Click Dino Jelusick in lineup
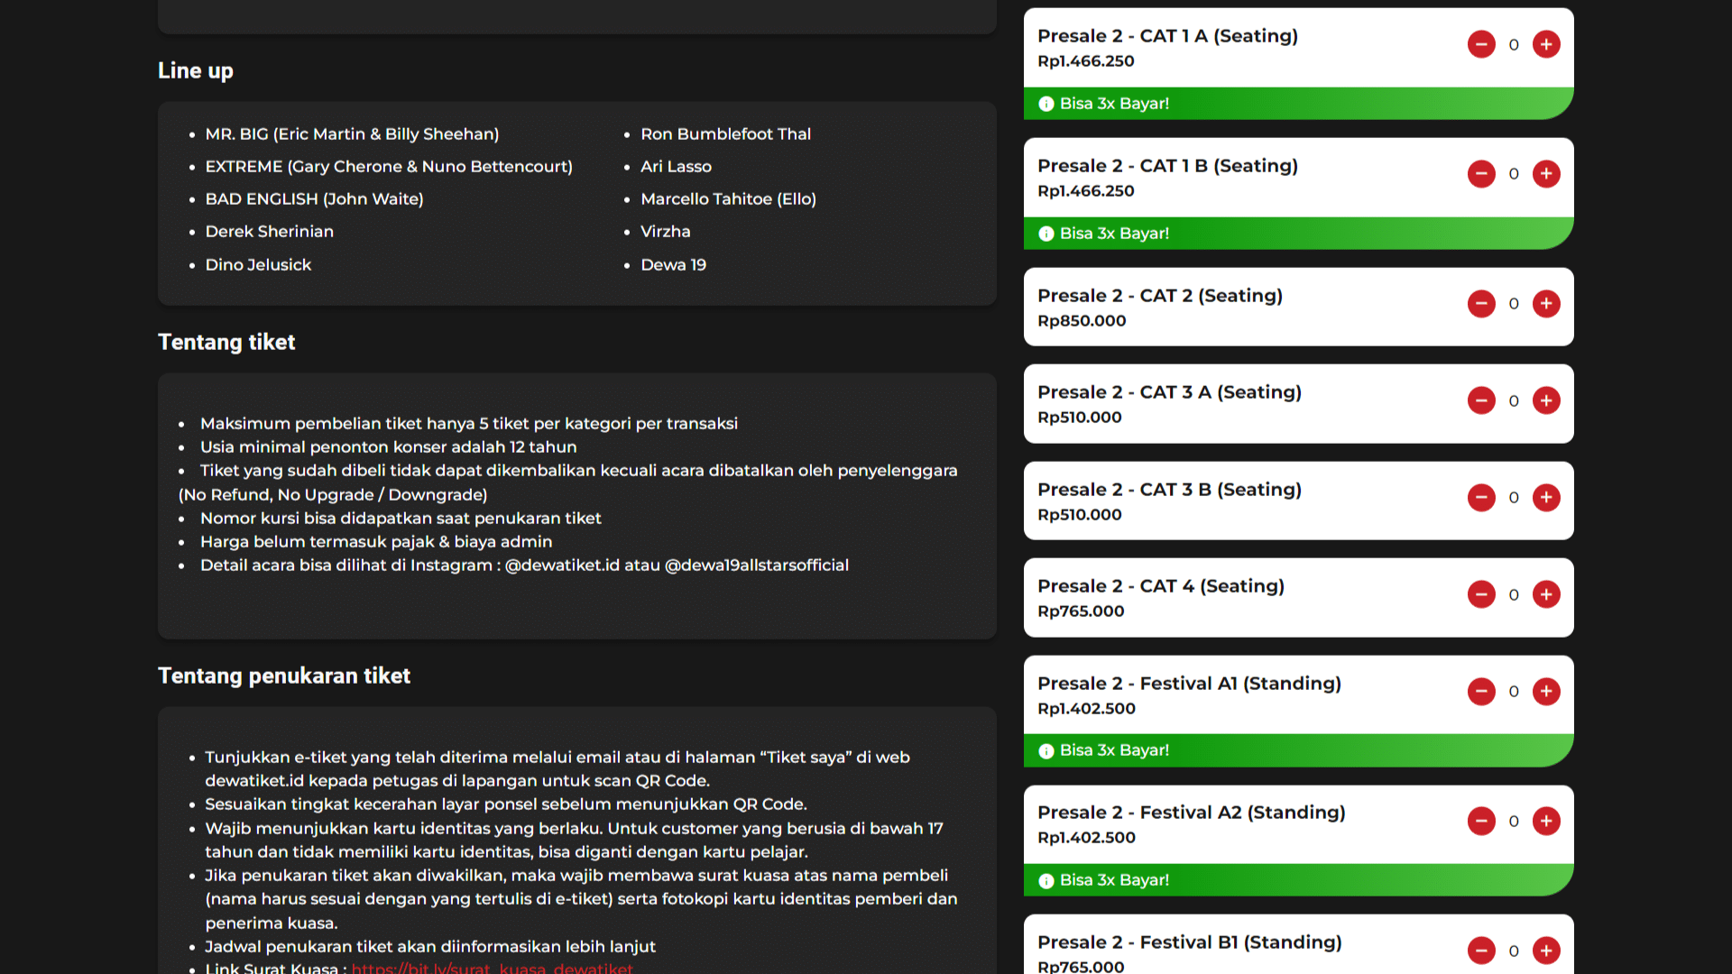This screenshot has height=974, width=1732. pyautogui.click(x=258, y=265)
